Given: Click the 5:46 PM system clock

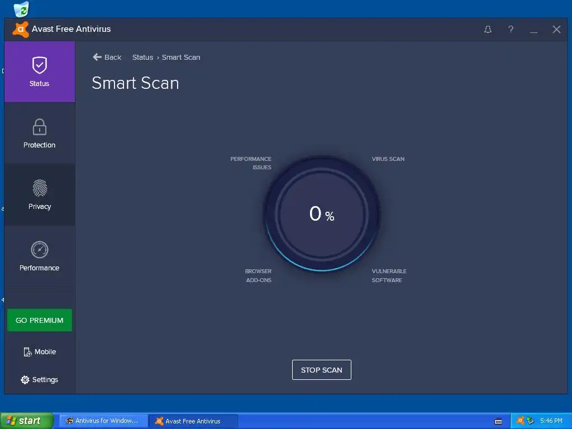Looking at the screenshot, I should tap(551, 421).
